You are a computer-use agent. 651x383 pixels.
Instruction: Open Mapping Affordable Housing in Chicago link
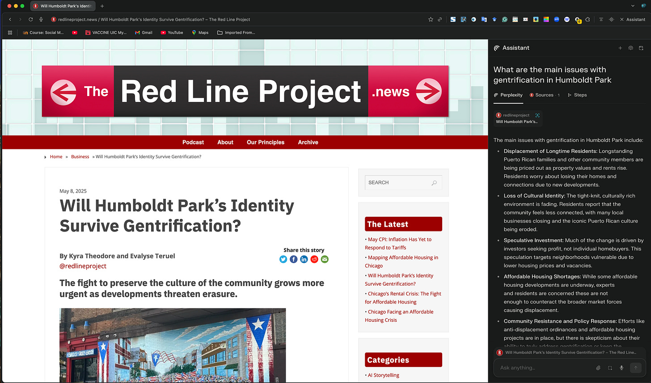pos(402,261)
